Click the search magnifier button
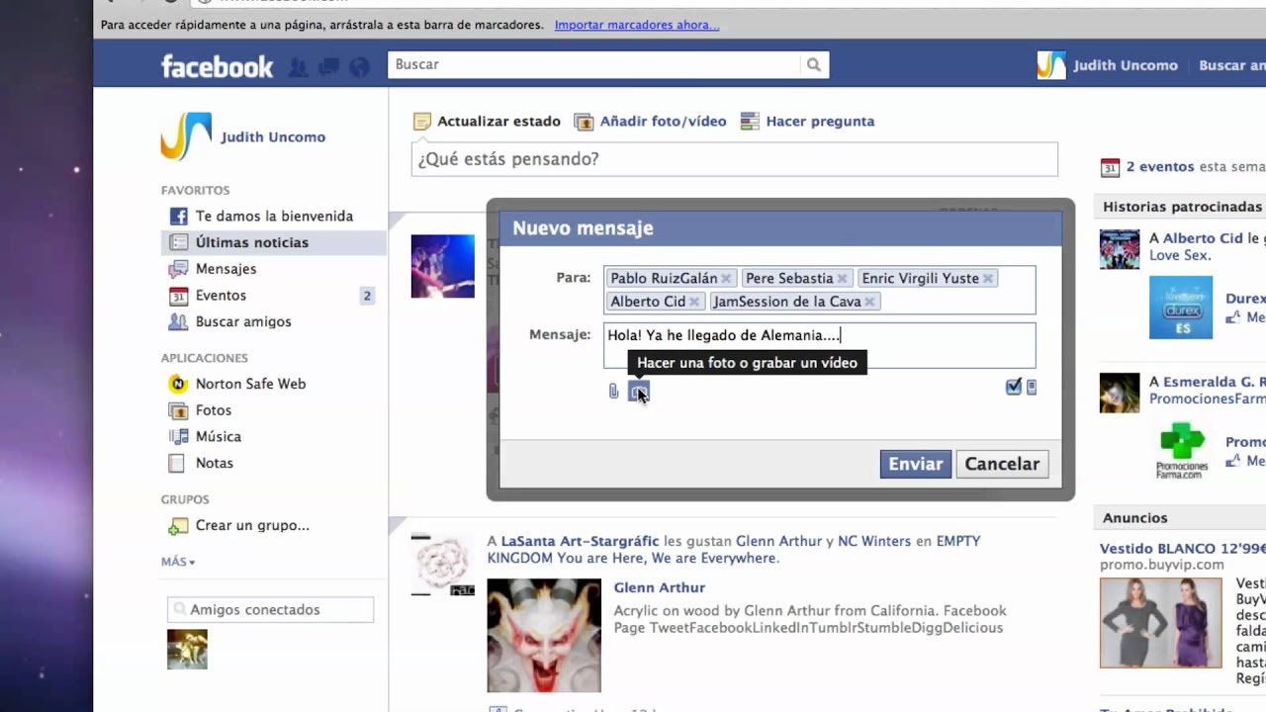1266x712 pixels. 814,65
